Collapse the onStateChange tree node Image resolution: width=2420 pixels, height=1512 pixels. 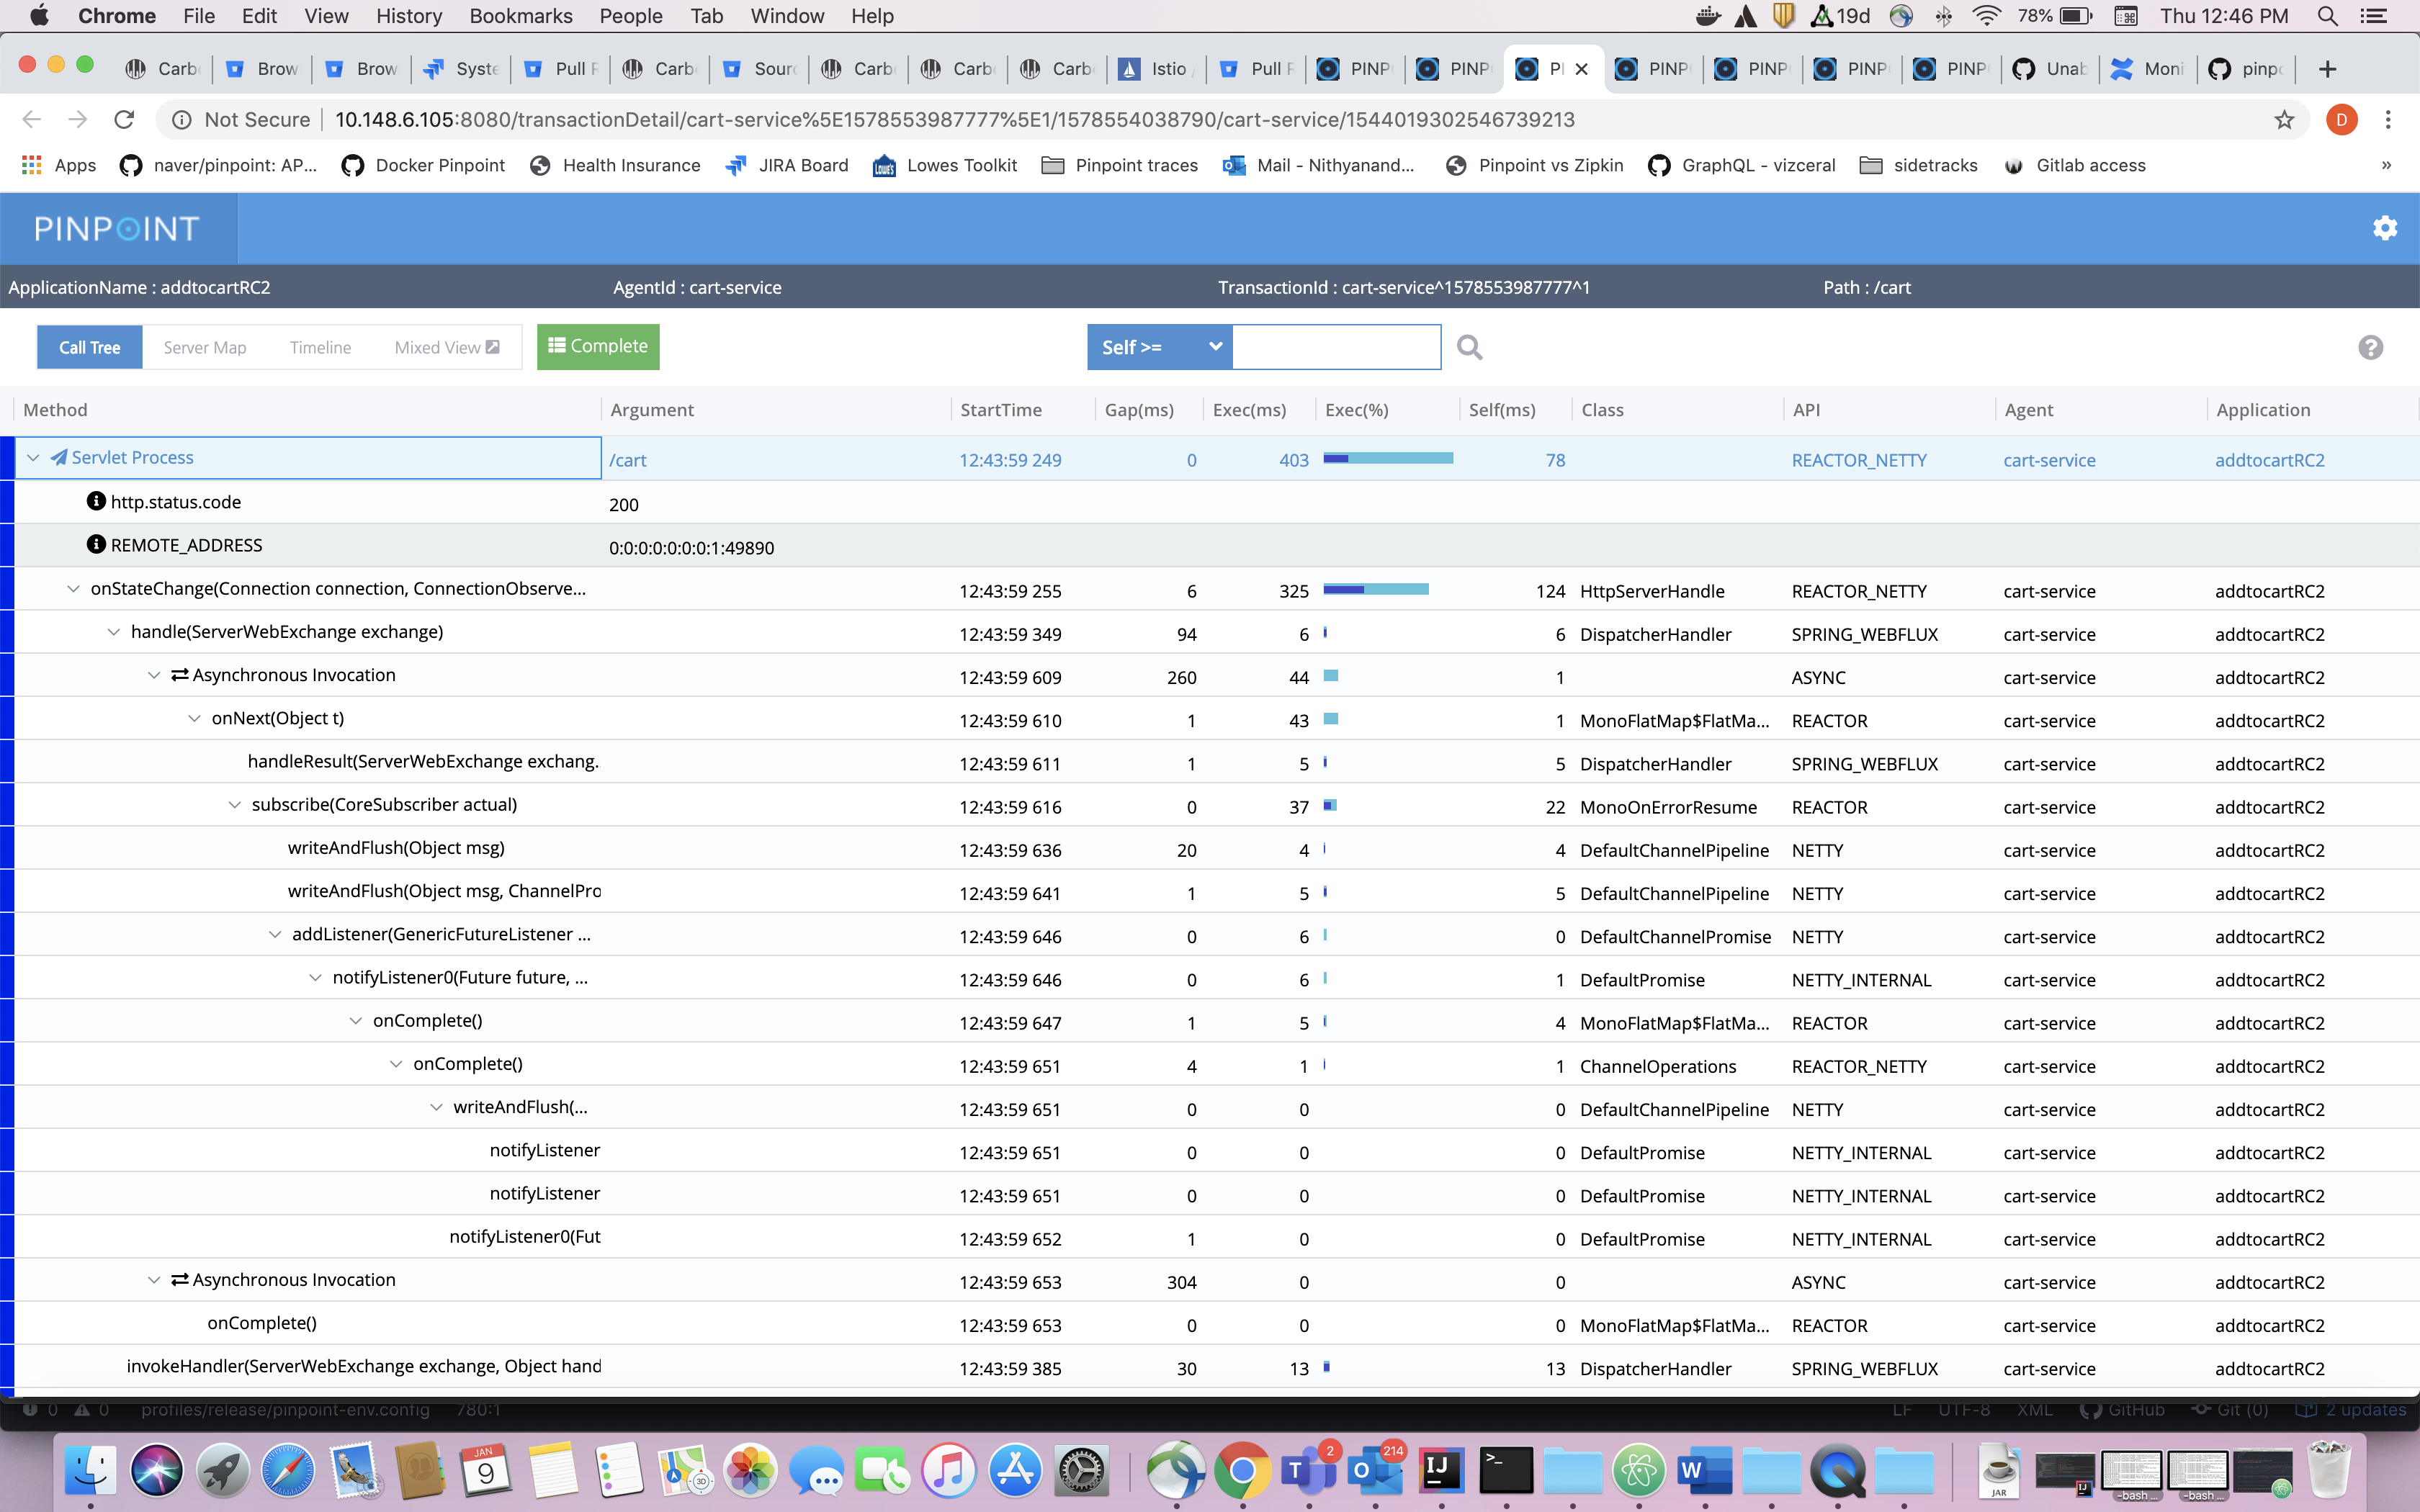[x=73, y=588]
